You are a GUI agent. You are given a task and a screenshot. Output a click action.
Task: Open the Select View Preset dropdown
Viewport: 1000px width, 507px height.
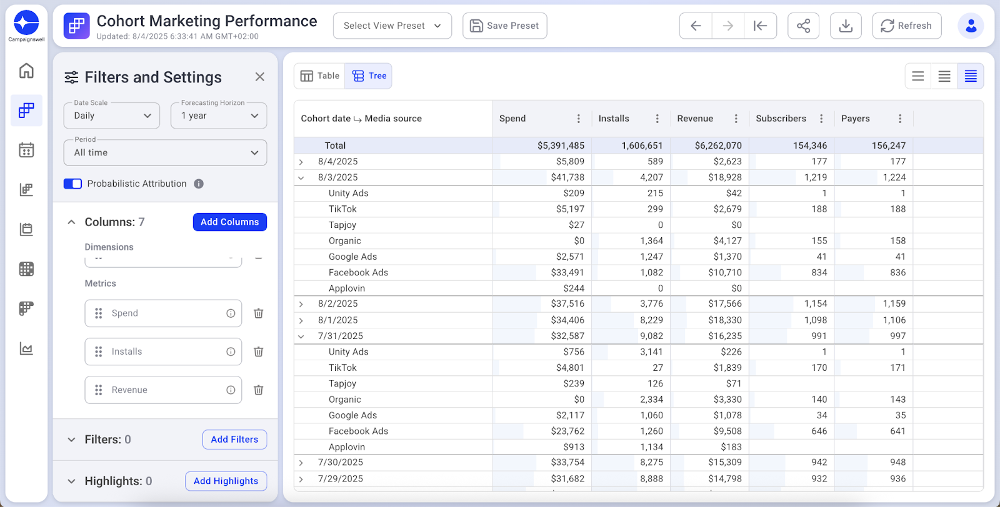tap(392, 26)
